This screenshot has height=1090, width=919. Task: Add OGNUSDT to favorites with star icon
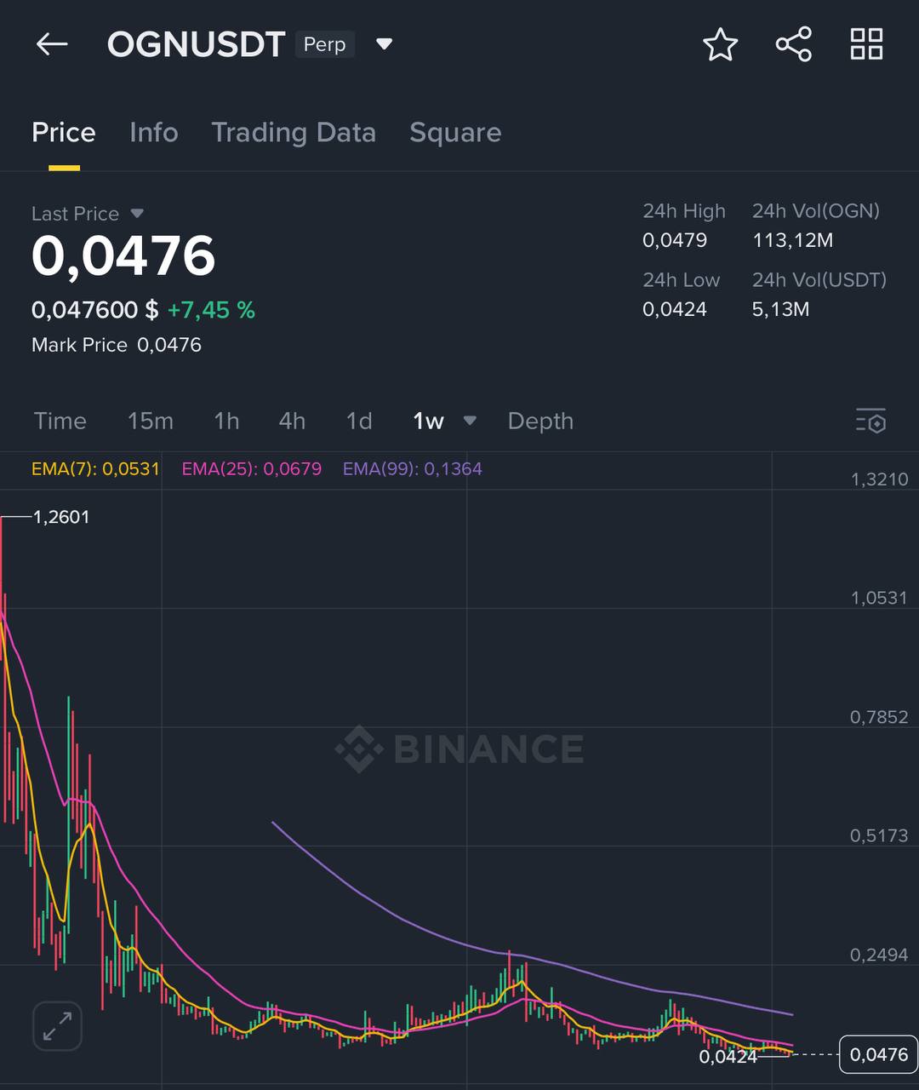tap(720, 44)
